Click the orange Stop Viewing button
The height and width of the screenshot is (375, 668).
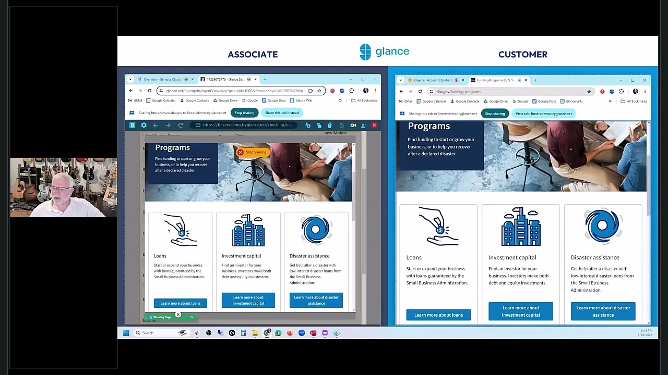(x=252, y=152)
